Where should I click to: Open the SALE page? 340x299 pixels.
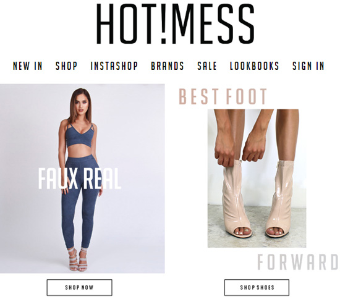(x=207, y=66)
